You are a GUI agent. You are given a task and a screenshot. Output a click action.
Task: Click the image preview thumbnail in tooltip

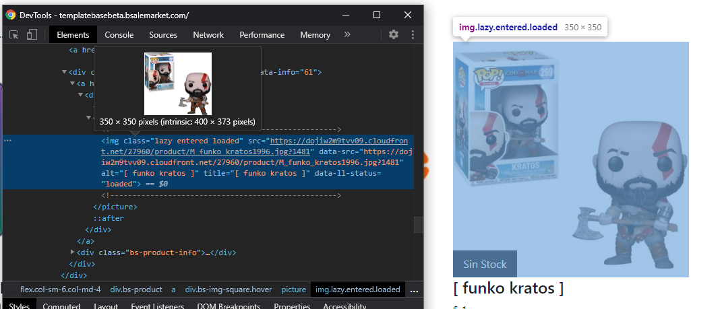click(178, 83)
